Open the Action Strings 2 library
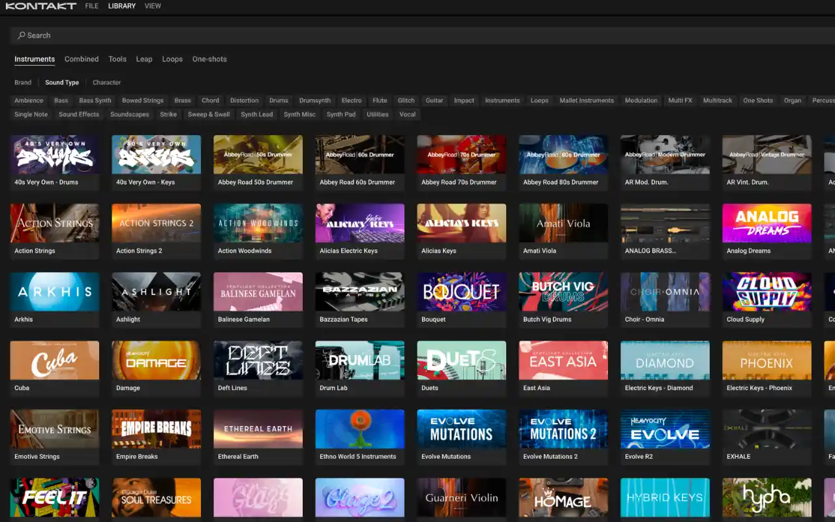835x522 pixels. tap(157, 232)
